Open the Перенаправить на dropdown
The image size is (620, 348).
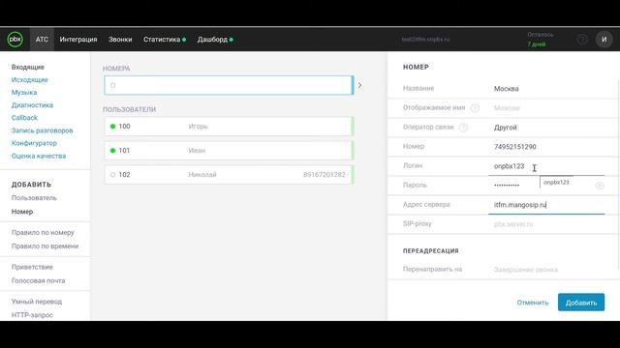tap(546, 270)
